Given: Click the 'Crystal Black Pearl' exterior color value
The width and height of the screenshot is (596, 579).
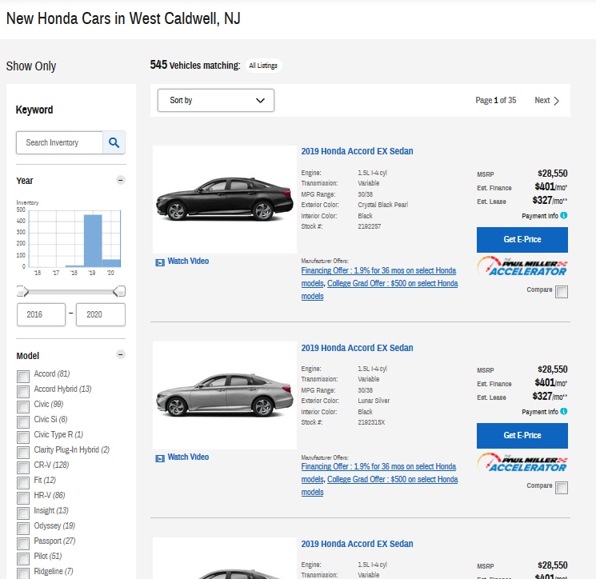Looking at the screenshot, I should click(382, 205).
